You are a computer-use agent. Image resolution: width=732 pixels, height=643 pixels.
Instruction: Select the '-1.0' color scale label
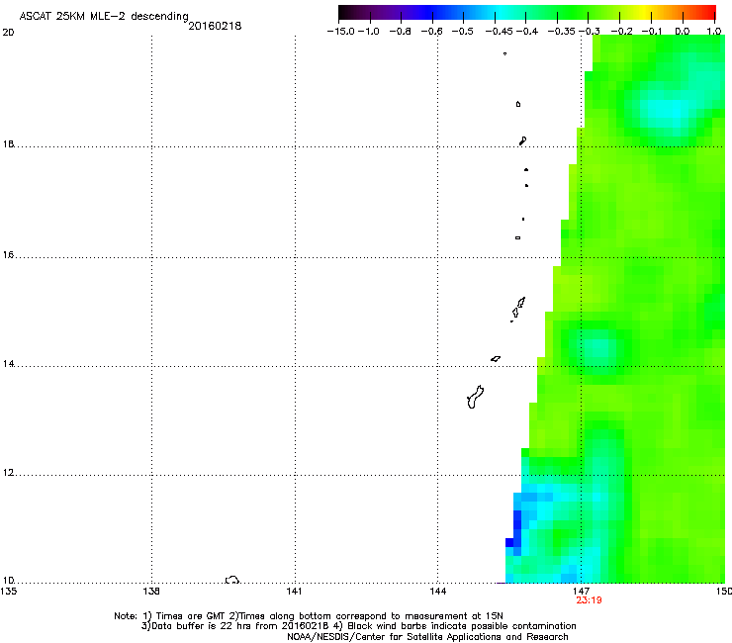[x=369, y=32]
